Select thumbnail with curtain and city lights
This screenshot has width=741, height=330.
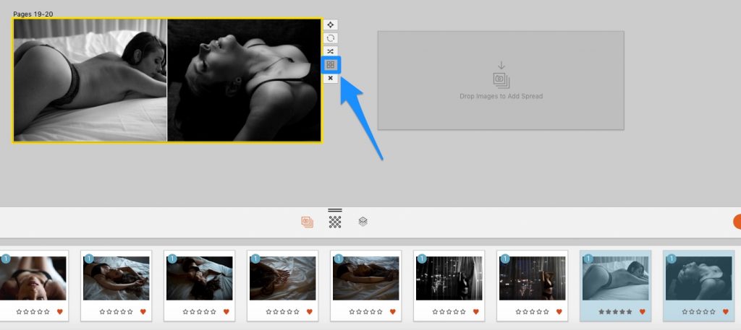(x=449, y=278)
